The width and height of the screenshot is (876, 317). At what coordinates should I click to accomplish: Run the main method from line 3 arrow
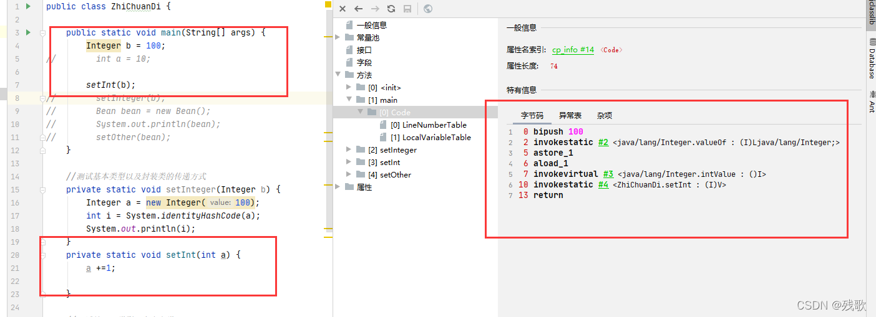coord(29,32)
